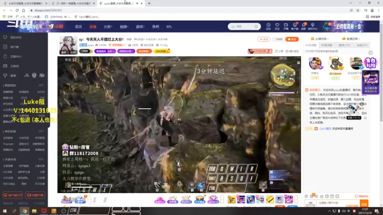This screenshot has width=383, height=215.
Task: Expand the 分类 category dropdown
Action: [108, 27]
